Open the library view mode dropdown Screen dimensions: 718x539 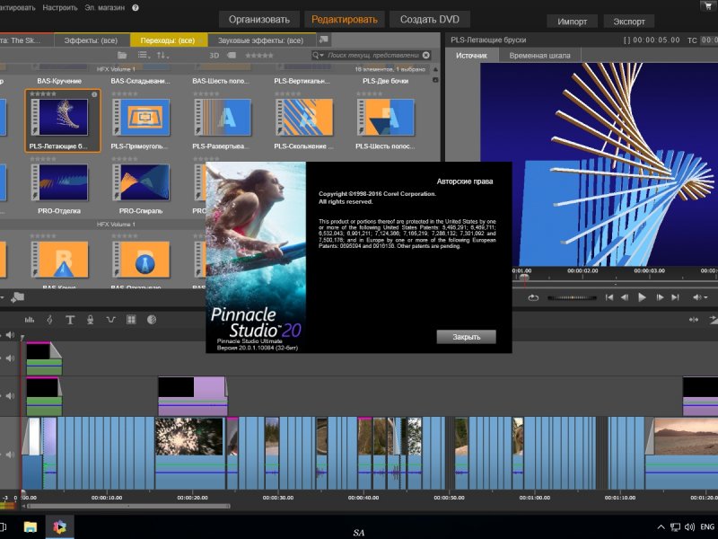click(x=144, y=56)
